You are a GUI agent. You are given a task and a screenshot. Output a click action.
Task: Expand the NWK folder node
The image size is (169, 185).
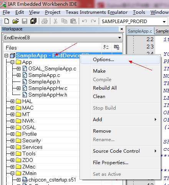[12, 121]
